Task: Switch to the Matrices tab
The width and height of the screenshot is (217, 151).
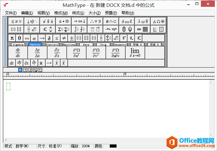Action: point(69,45)
